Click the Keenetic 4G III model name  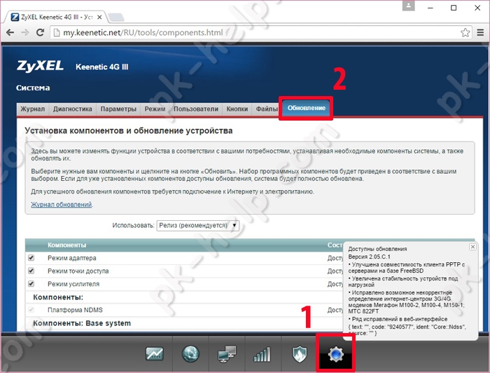coord(102,67)
